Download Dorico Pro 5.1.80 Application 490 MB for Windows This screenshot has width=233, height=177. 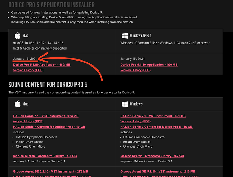tap(149, 65)
